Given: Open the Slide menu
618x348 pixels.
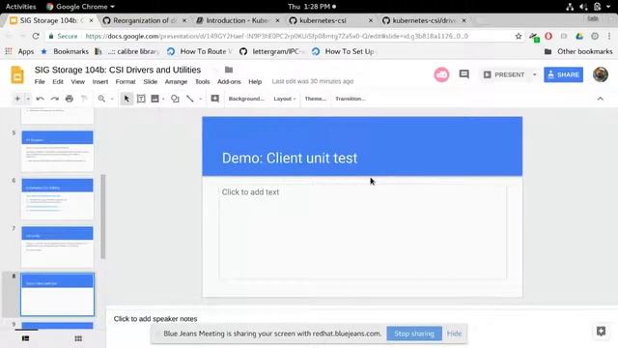Looking at the screenshot, I should pos(151,81).
